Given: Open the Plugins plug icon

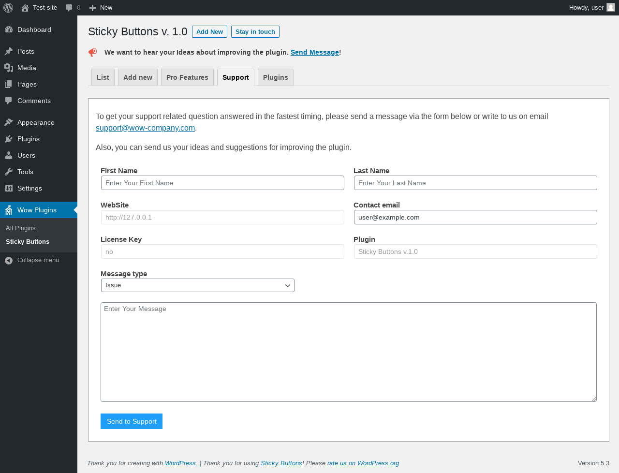Looking at the screenshot, I should pyautogui.click(x=9, y=139).
